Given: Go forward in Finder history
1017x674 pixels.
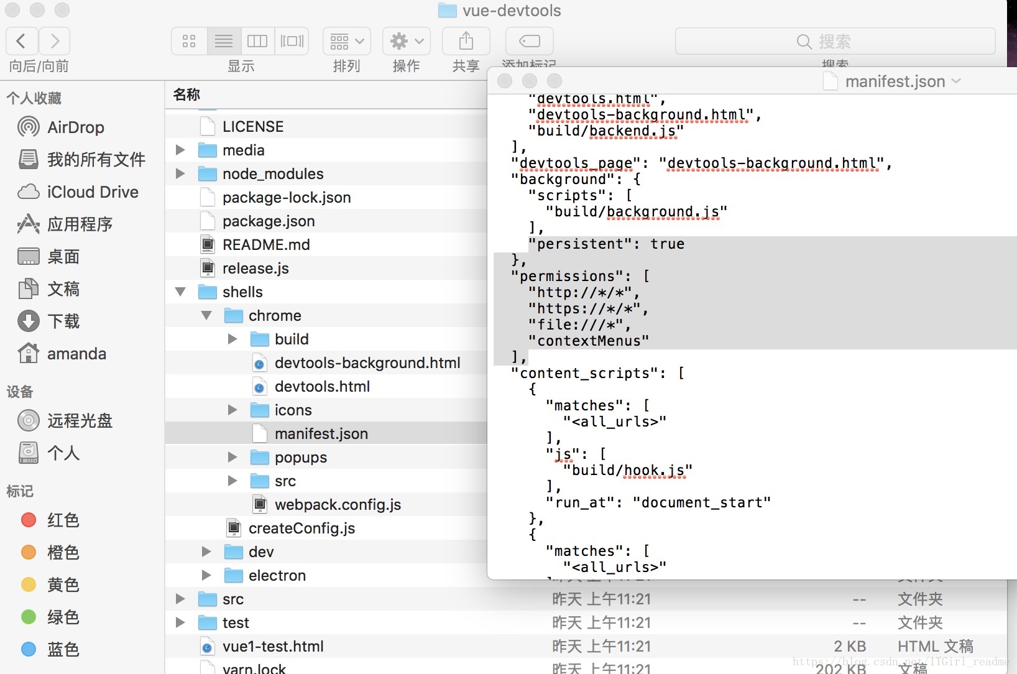Looking at the screenshot, I should coord(54,41).
